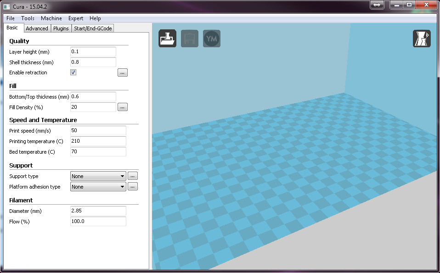Toggle the Enable retraction checkbox
The image size is (440, 273).
73,72
